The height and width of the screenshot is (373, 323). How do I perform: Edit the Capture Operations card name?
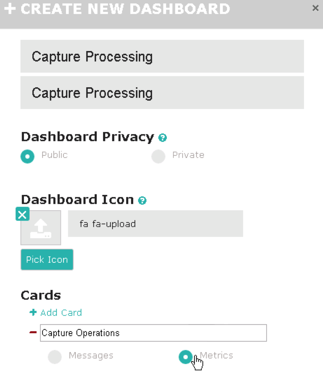tap(153, 333)
